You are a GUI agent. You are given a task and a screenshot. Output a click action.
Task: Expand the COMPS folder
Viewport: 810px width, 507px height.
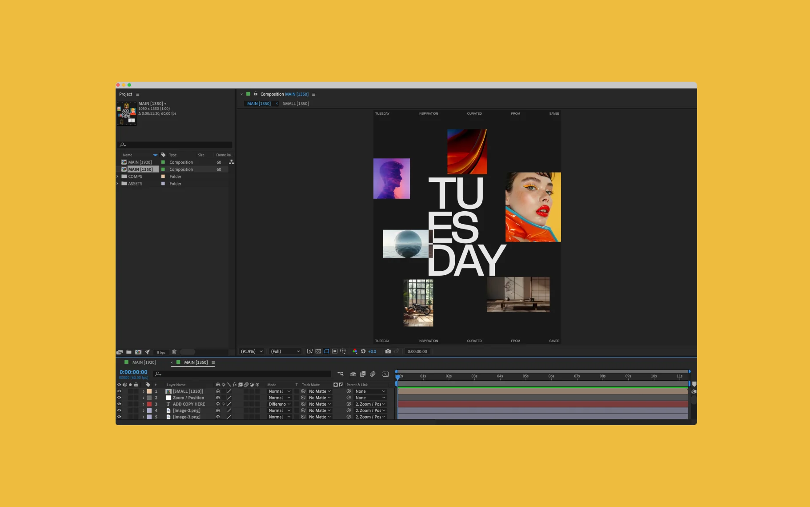[118, 177]
